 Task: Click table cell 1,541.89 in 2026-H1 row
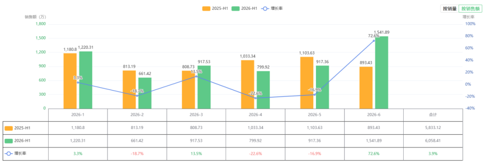(374, 141)
